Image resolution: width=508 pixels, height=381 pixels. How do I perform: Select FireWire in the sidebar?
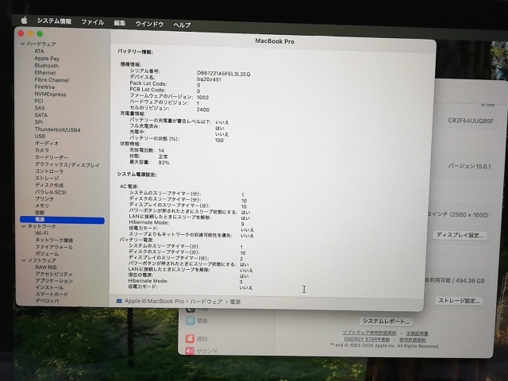pos(44,87)
